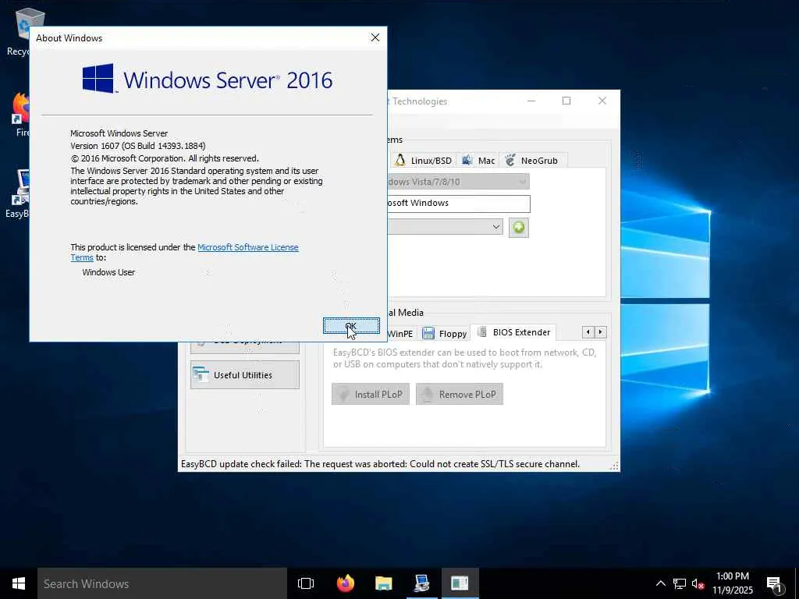The image size is (799, 599).
Task: Select the Floppy tab
Action: pos(445,333)
